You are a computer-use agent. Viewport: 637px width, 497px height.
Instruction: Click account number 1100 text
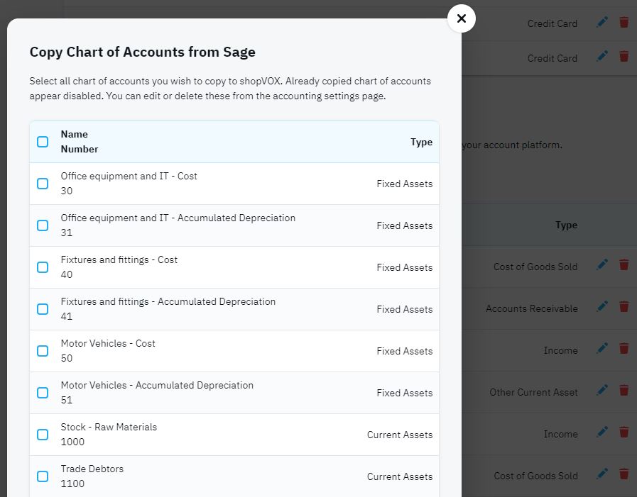(x=72, y=484)
